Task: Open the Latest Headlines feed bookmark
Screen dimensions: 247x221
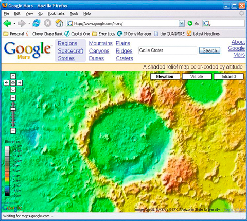Action: pos(203,34)
